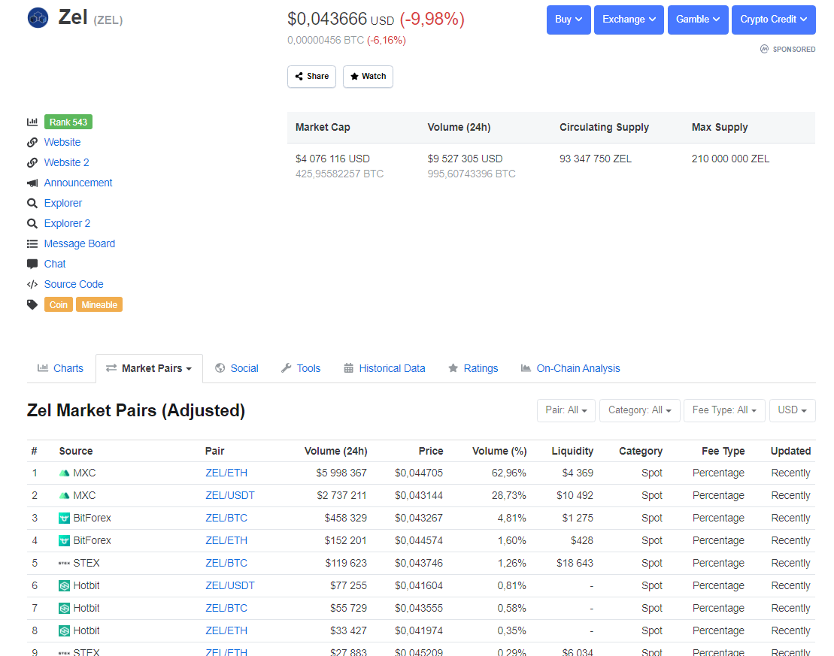The image size is (834, 656).
Task: Open ZEL/ETH pair on MXC row 1
Action: (226, 473)
